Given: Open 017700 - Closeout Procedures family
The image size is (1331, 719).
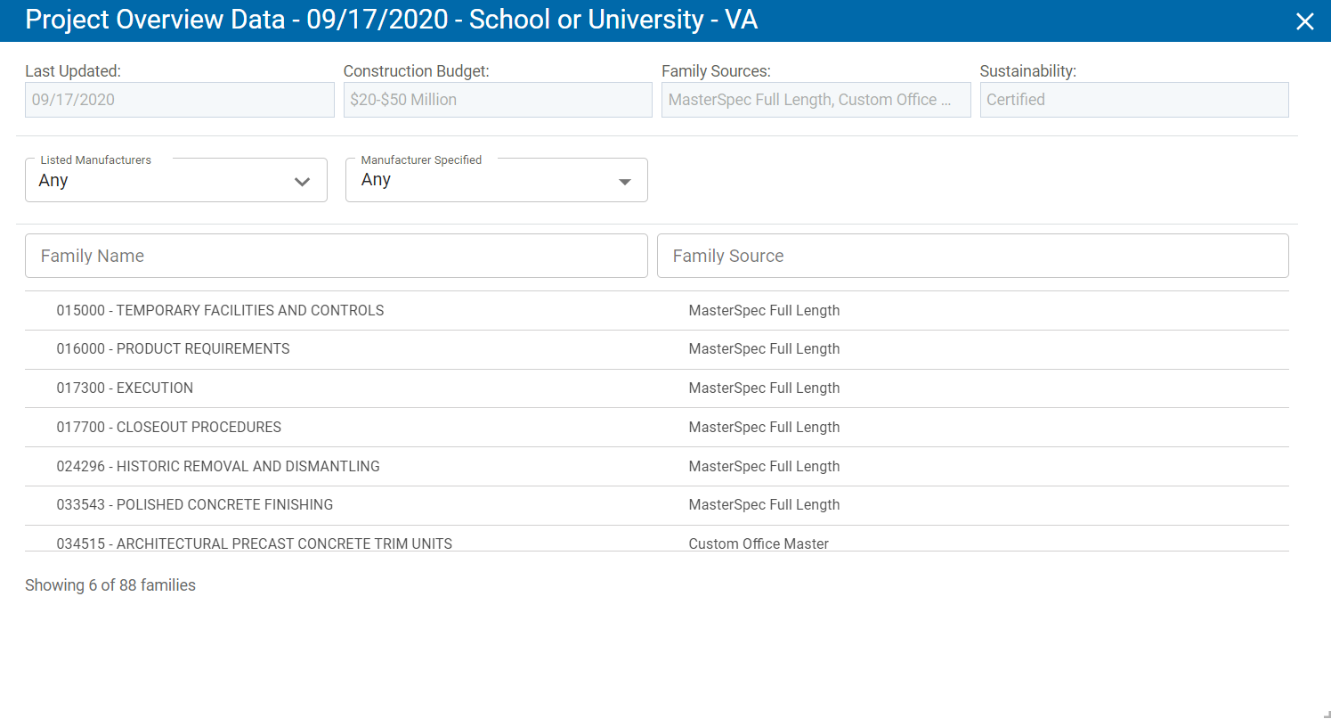Looking at the screenshot, I should tap(168, 428).
